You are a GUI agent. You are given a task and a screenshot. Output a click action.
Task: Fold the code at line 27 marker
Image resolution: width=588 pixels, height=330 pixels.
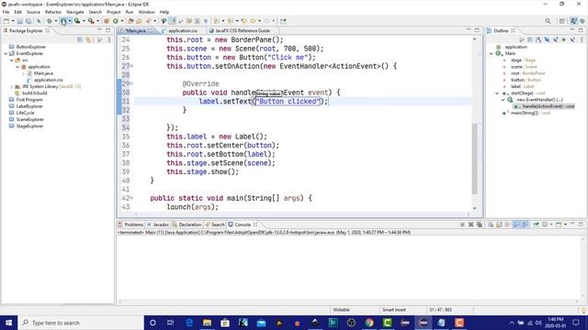131,66
